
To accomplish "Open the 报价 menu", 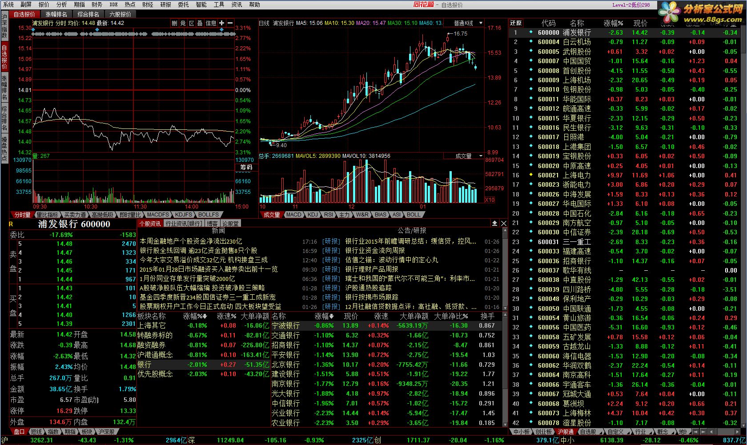I will coord(44,4).
